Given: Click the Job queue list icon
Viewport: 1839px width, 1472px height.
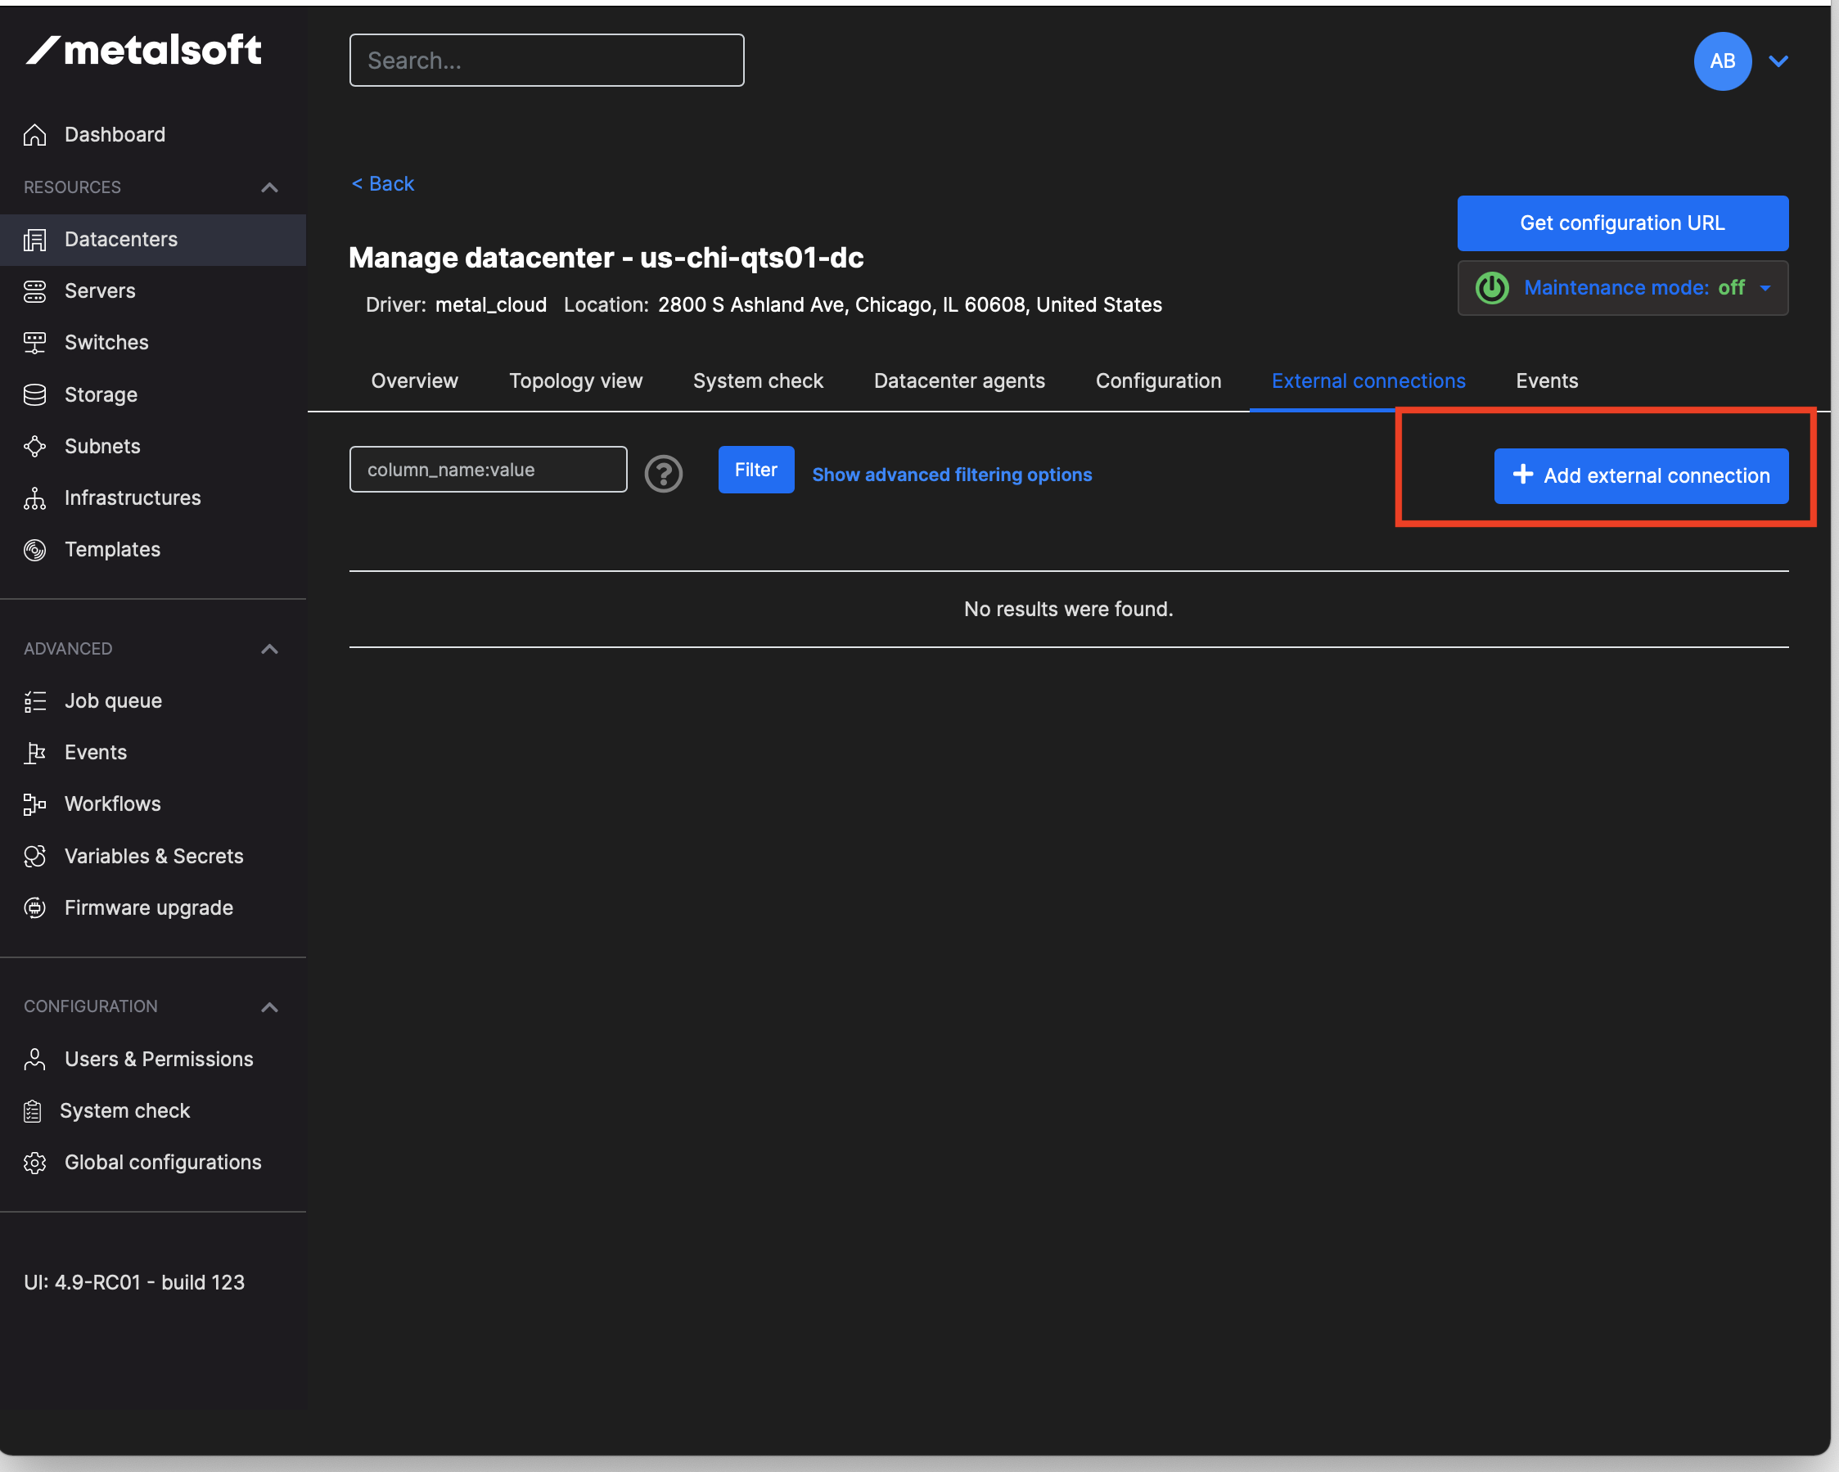Looking at the screenshot, I should click(34, 701).
